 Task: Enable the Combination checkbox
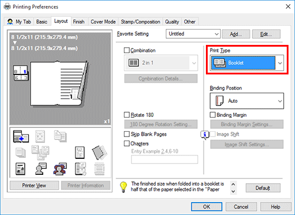click(x=127, y=50)
